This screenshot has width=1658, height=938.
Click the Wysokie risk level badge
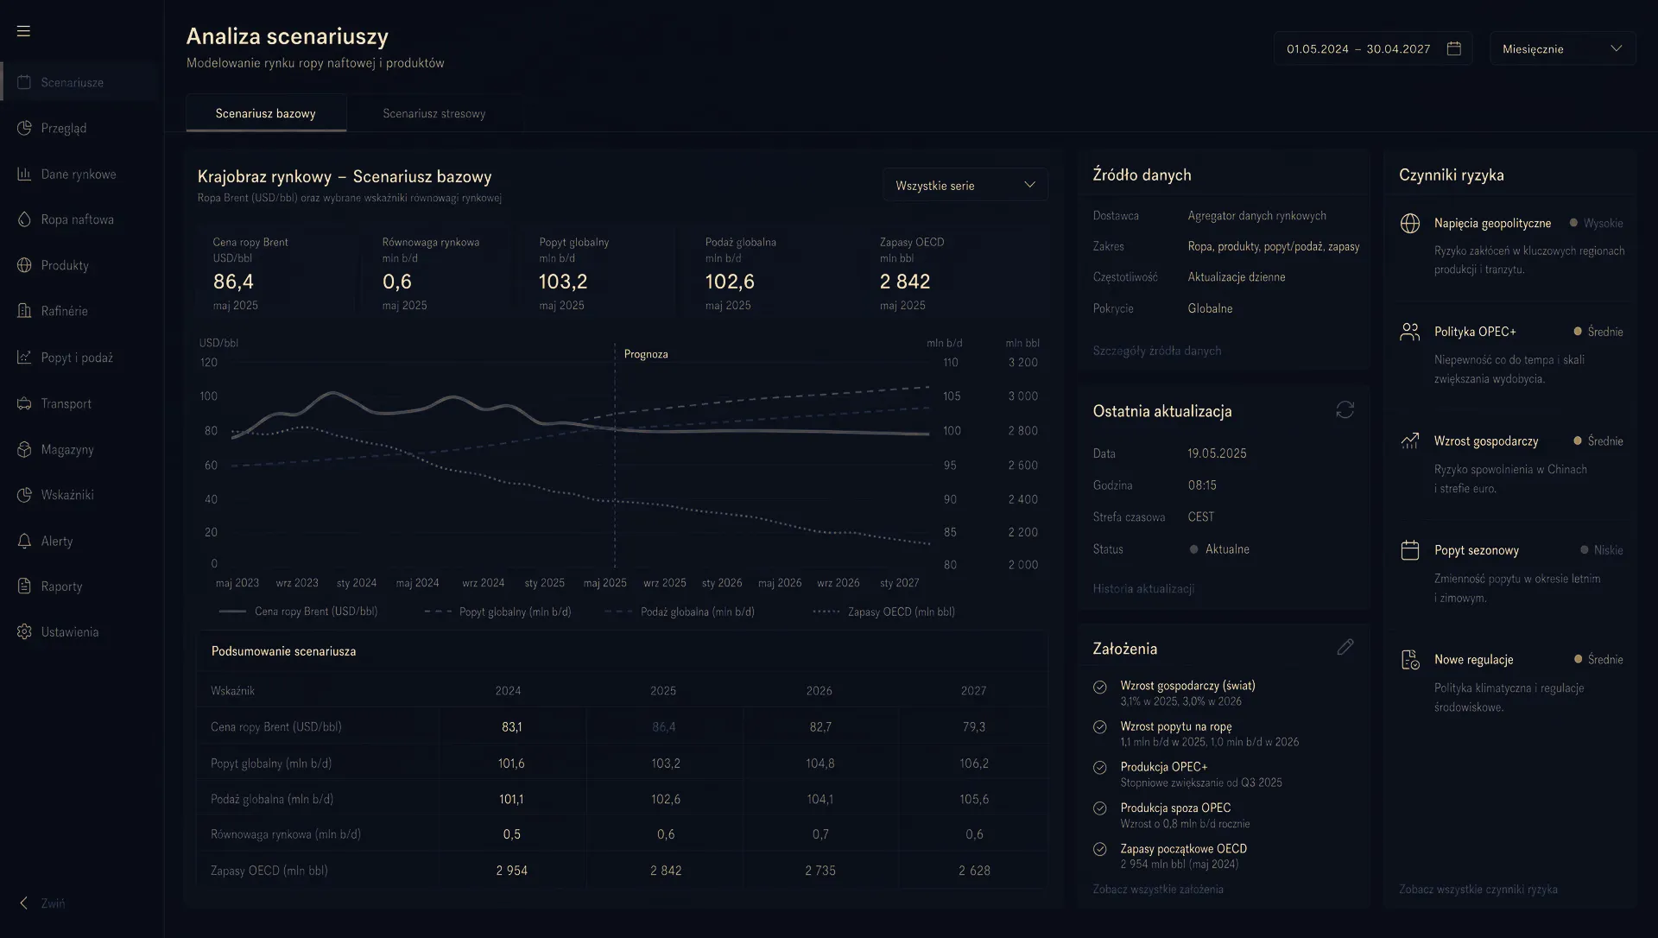(x=1597, y=223)
